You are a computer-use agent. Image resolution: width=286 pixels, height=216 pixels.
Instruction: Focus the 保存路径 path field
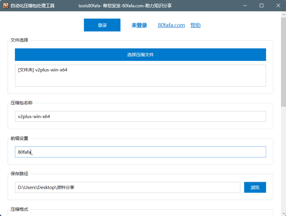(127, 187)
